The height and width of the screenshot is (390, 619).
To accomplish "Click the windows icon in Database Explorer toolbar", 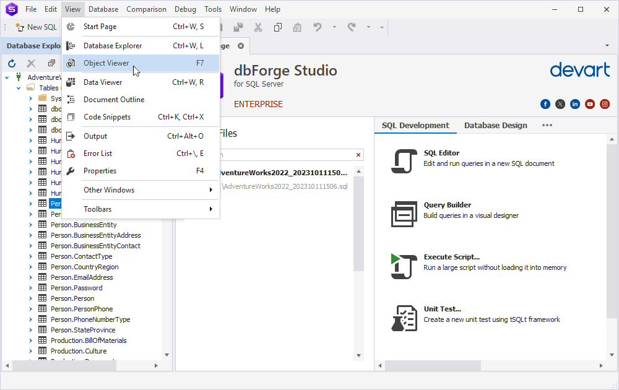I will pos(51,63).
